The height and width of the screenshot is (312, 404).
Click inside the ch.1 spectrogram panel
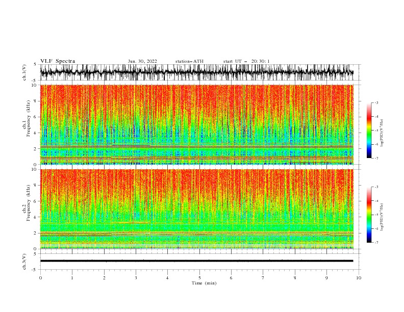(196, 124)
